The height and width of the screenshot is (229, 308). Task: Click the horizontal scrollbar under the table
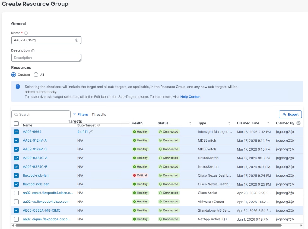coord(148,226)
